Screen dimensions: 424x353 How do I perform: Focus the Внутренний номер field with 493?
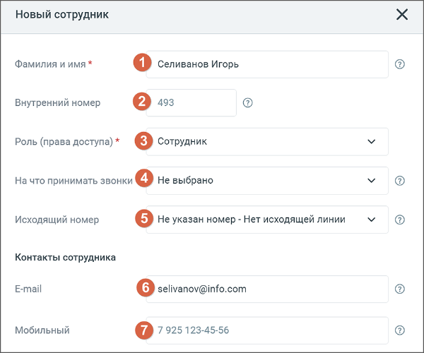192,102
